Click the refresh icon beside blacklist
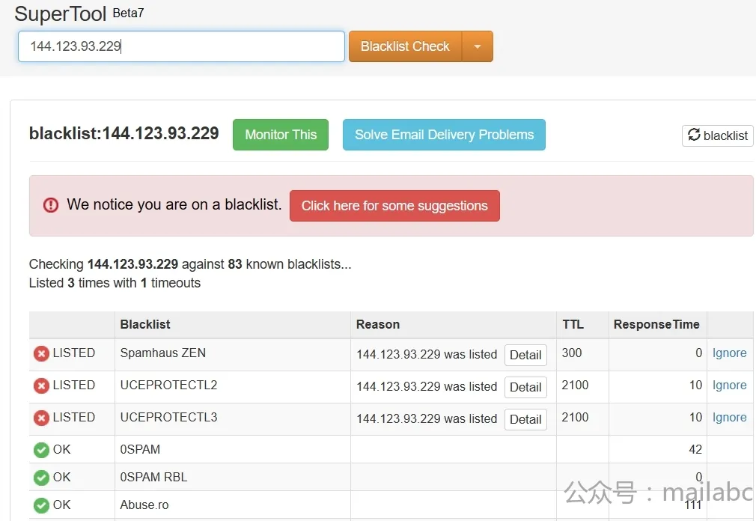Viewport: 756px width, 521px height. click(694, 135)
